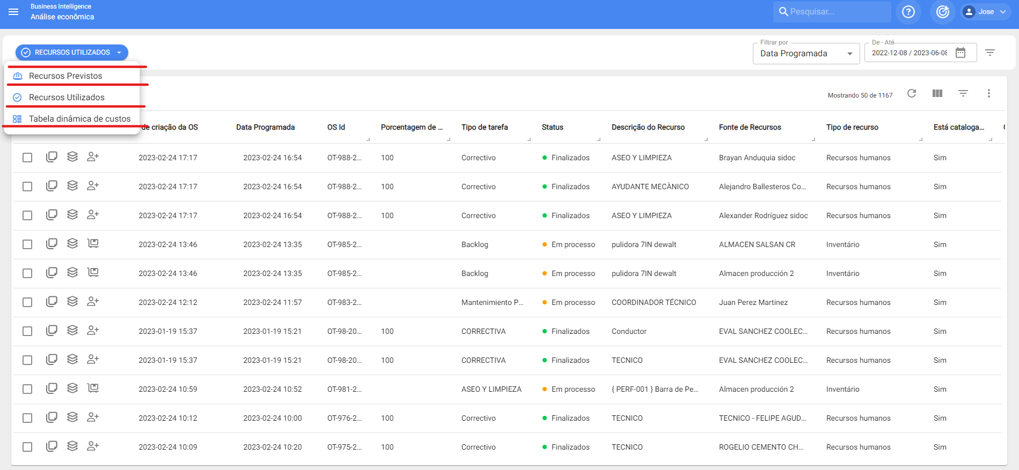Click the table filter icon
This screenshot has width=1019, height=470.
963,93
